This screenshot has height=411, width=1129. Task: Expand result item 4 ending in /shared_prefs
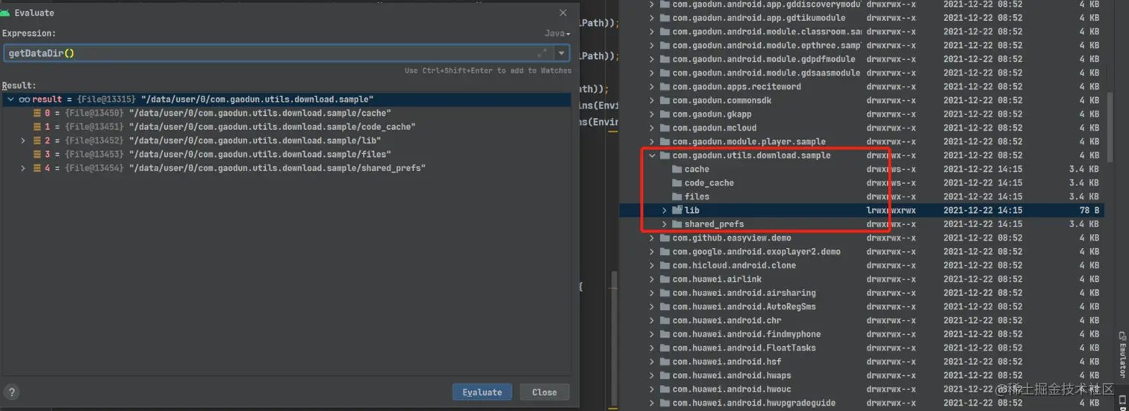[23, 168]
